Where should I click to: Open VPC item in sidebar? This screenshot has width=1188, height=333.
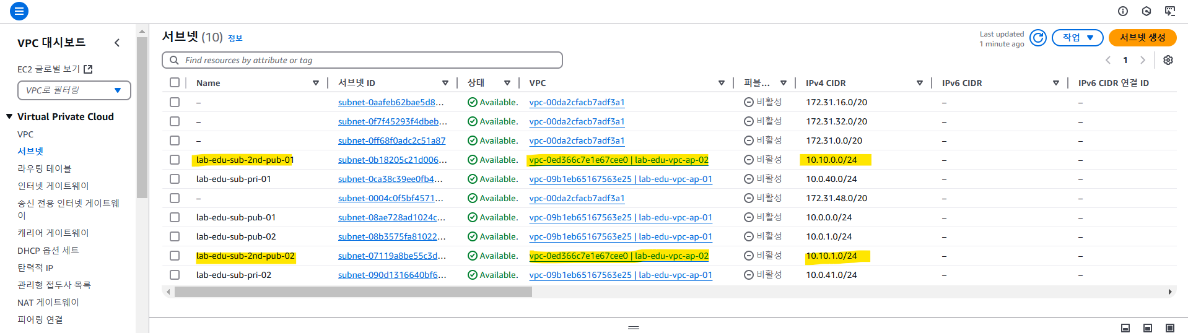pos(25,134)
